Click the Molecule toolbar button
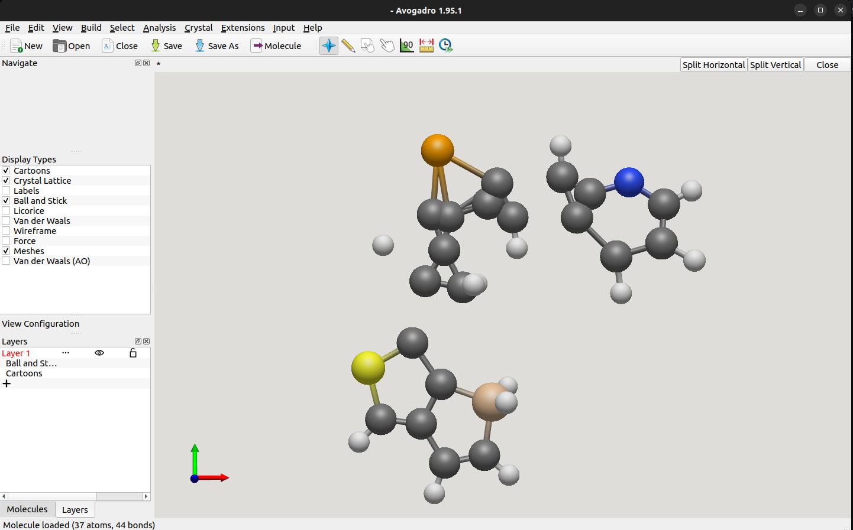This screenshot has width=853, height=530. click(x=276, y=45)
